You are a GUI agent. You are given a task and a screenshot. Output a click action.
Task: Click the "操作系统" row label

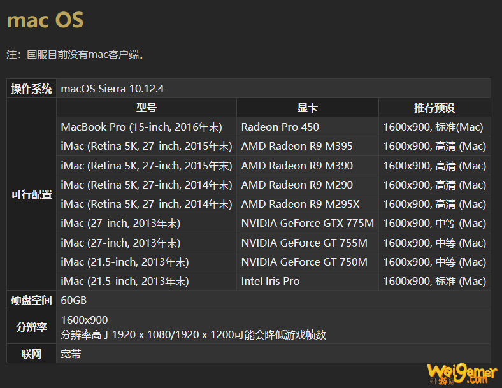pos(31,89)
